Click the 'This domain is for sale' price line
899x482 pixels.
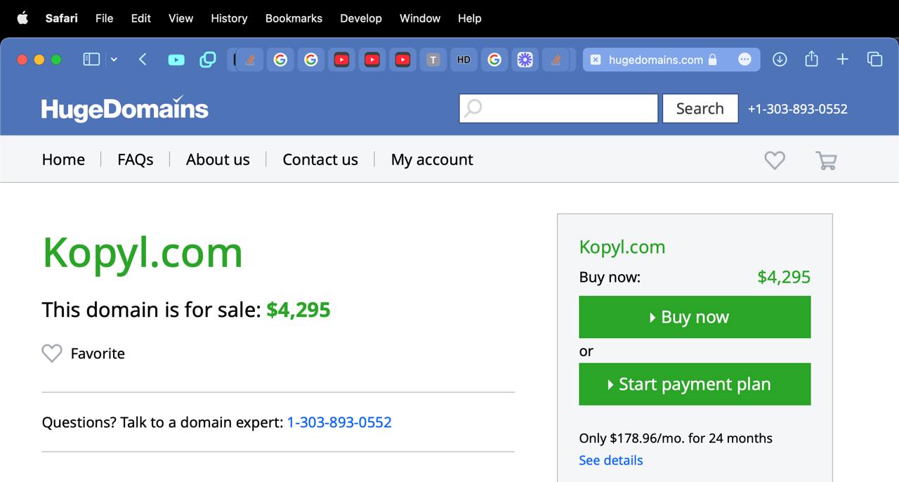pos(186,310)
